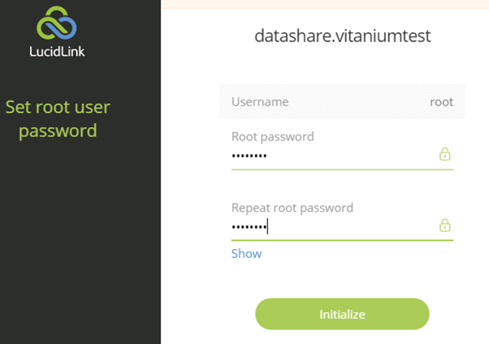Click the lock icon beside Root password
489x344 pixels.
[x=444, y=154]
